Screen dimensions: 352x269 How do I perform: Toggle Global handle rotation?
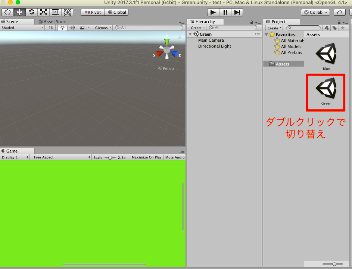click(x=117, y=12)
